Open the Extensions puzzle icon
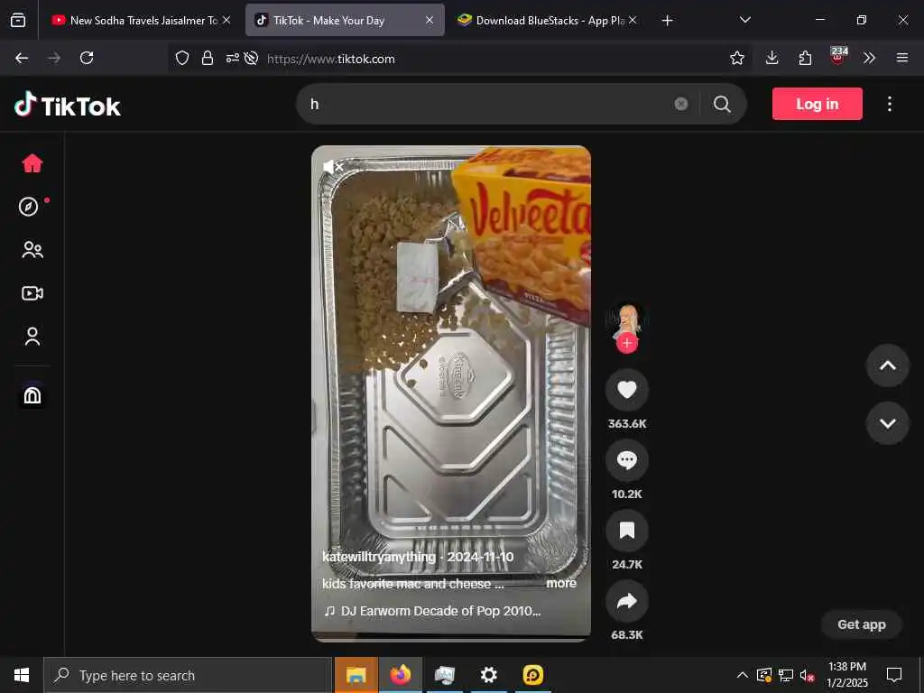The height and width of the screenshot is (693, 924). point(805,58)
